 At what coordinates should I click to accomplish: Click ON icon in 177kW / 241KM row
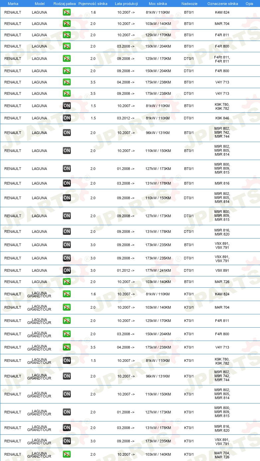[67, 270]
